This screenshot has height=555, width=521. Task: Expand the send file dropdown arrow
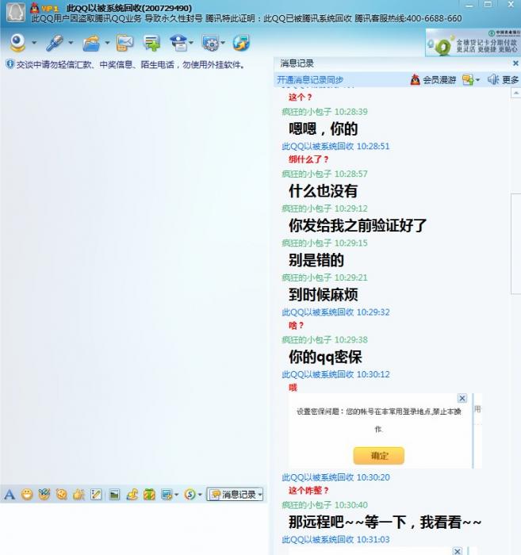tap(107, 43)
